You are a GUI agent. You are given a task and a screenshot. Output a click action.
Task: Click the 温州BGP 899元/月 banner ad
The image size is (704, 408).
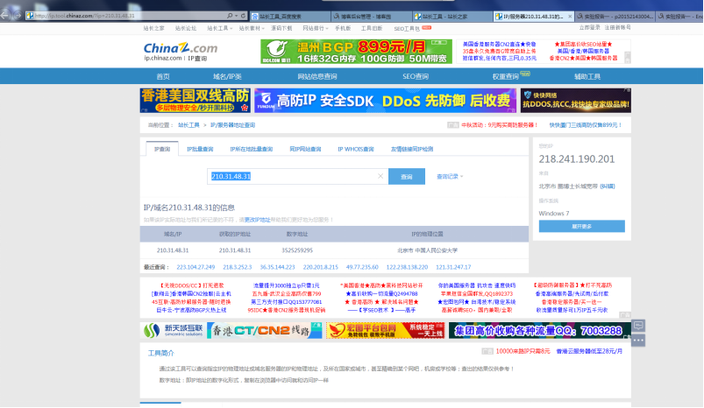(x=356, y=52)
